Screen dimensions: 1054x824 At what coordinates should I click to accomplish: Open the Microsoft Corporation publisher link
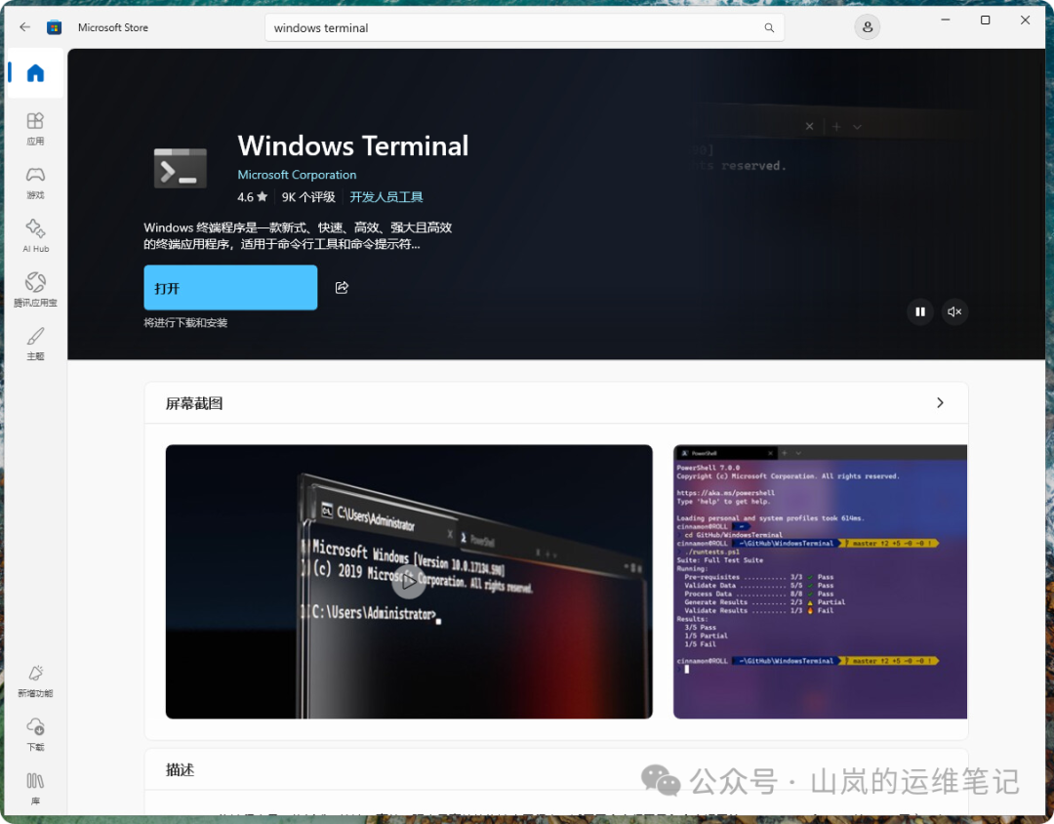[297, 175]
